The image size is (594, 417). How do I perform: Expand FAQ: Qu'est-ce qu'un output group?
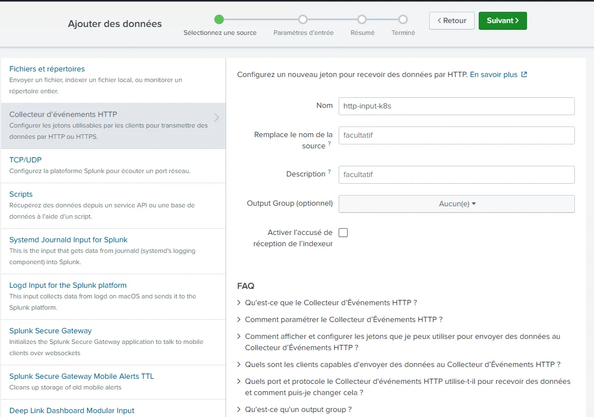294,410
